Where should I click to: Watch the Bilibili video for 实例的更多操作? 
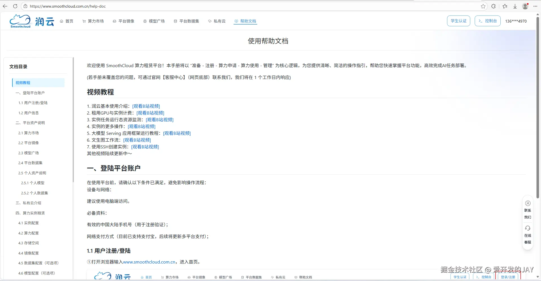pos(142,126)
